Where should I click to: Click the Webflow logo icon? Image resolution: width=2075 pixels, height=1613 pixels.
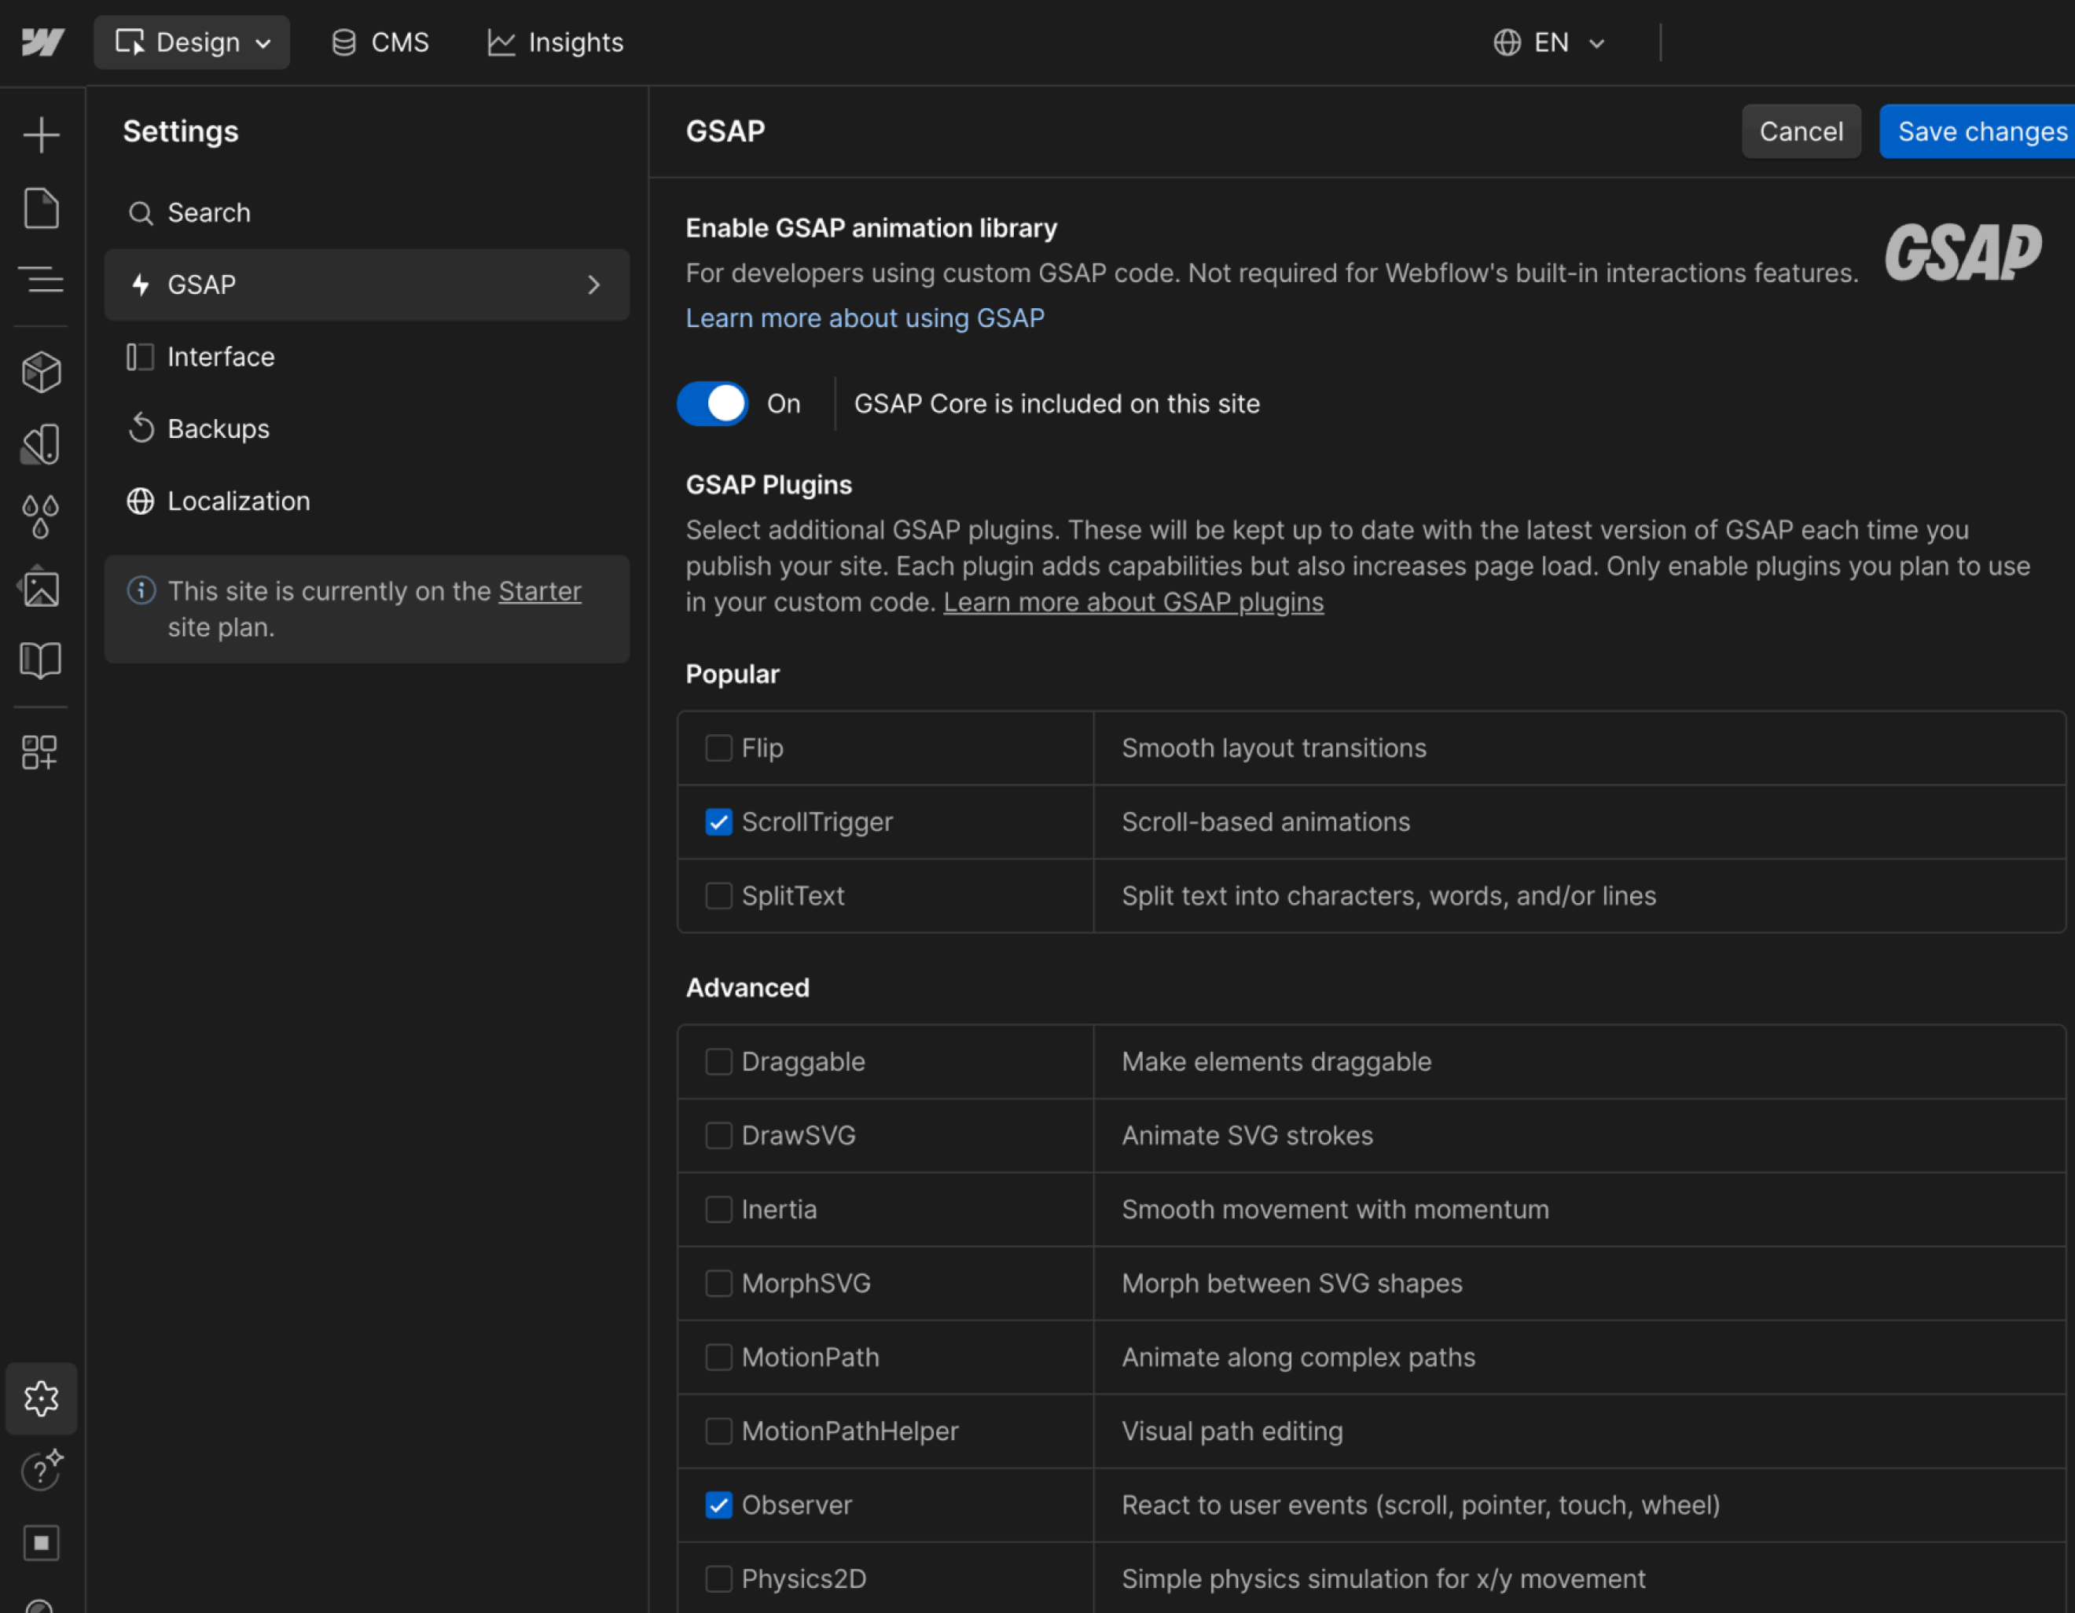(42, 42)
